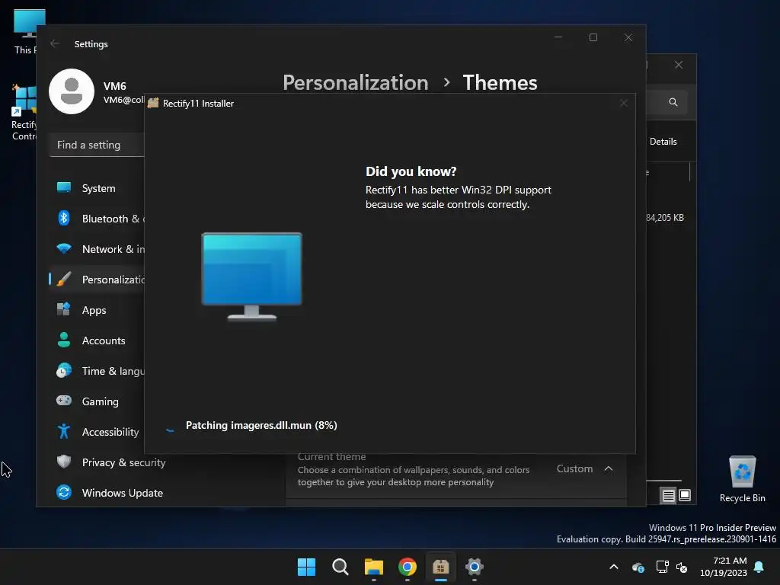This screenshot has height=585, width=780.
Task: Open notifications bell icon
Action: [759, 567]
